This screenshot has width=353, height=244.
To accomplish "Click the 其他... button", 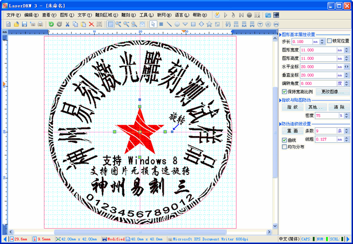I will [316, 107].
